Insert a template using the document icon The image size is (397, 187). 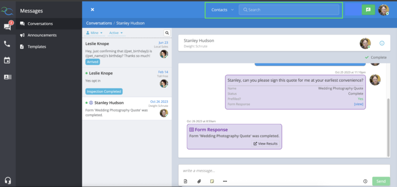click(x=186, y=181)
